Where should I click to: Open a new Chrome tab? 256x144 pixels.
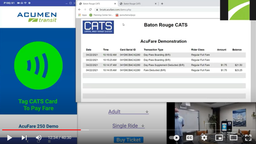pos(162,3)
